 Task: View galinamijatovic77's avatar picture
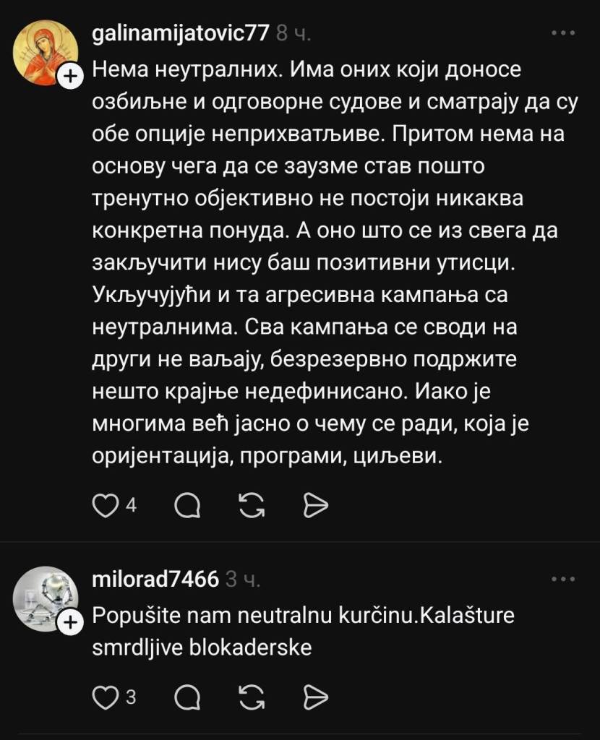click(45, 52)
